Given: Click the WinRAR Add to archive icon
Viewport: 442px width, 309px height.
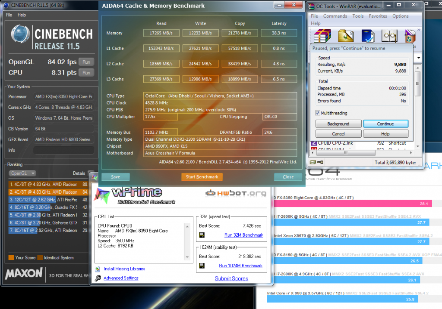Looking at the screenshot, I should click(x=322, y=36).
